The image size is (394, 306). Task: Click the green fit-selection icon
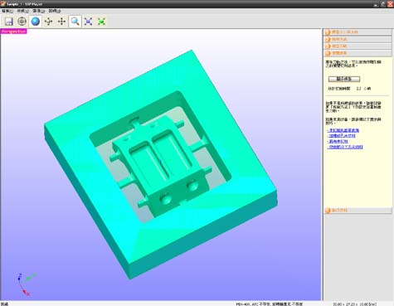coord(101,22)
